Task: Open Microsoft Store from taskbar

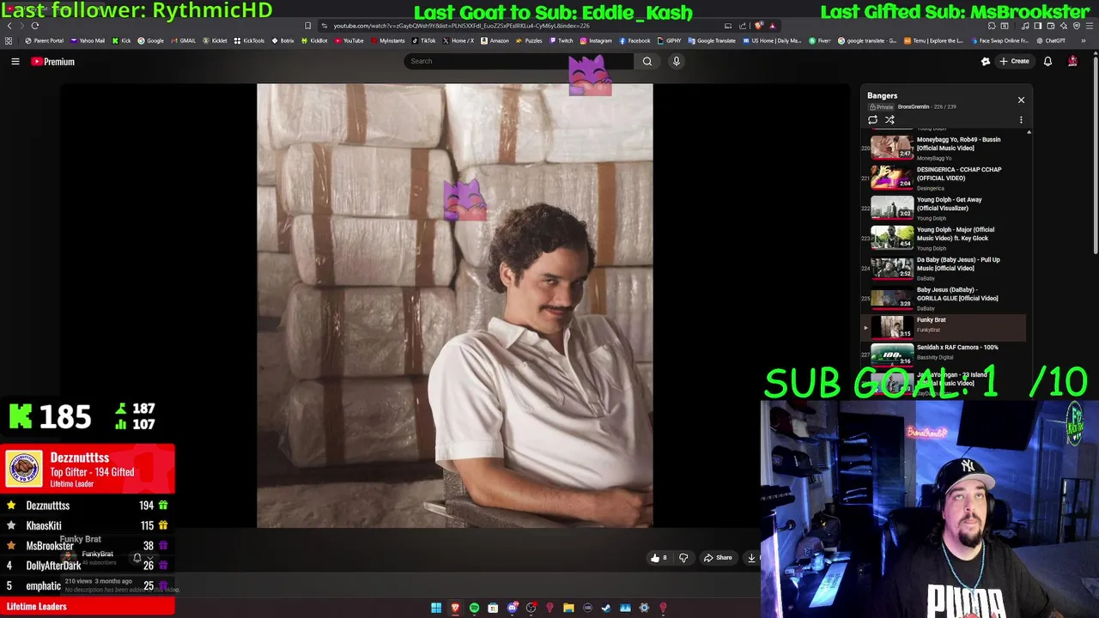Action: pyautogui.click(x=493, y=608)
